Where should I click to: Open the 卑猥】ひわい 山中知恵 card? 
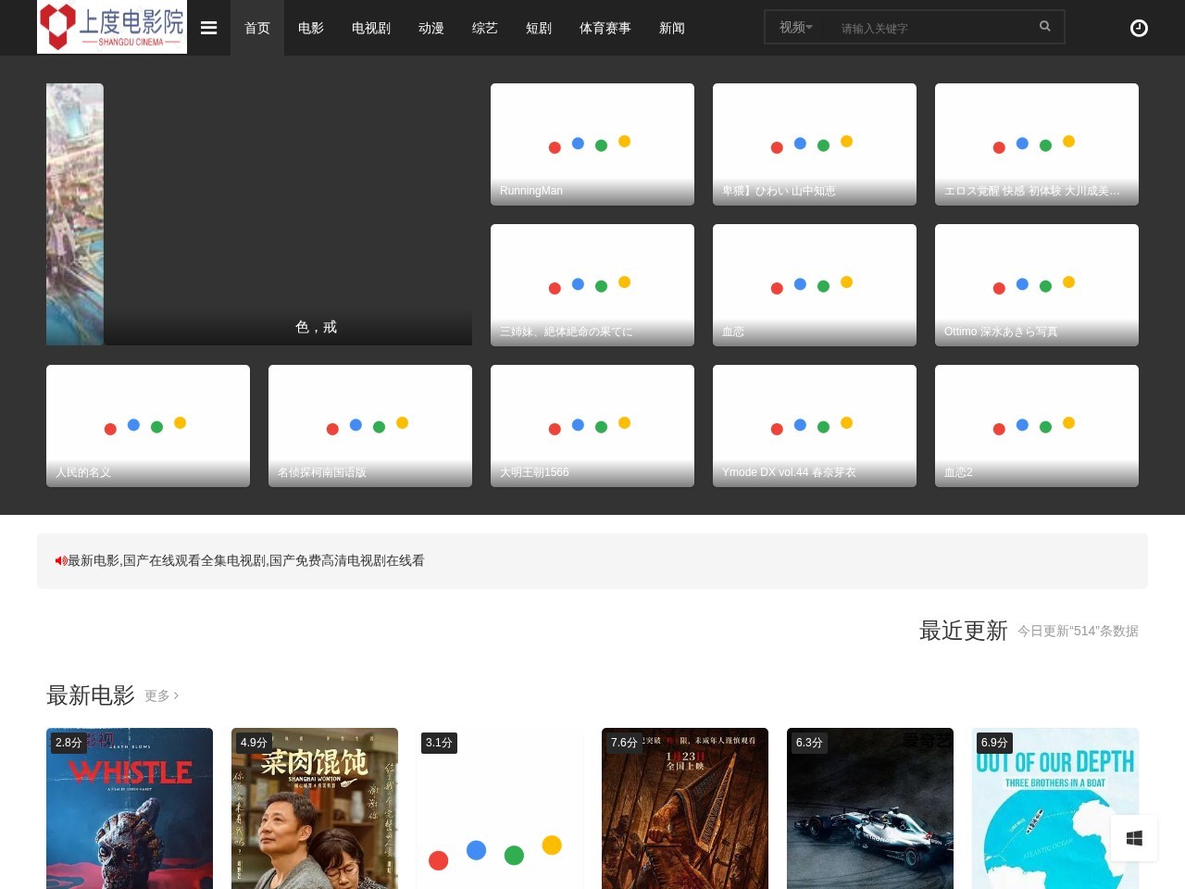(815, 144)
